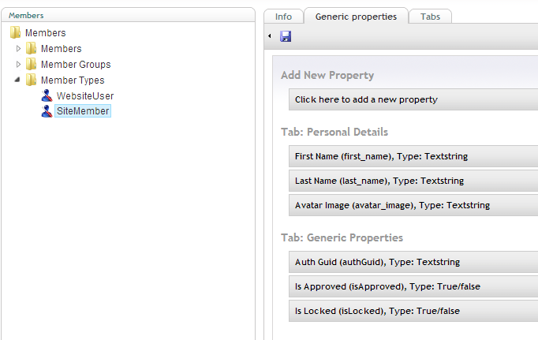Click the Member Groups folder icon
Image resolution: width=538 pixels, height=340 pixels.
click(x=31, y=64)
